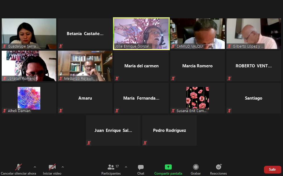
Task: Click Susana Enit's poppy flower avatar
Action: (x=198, y=98)
